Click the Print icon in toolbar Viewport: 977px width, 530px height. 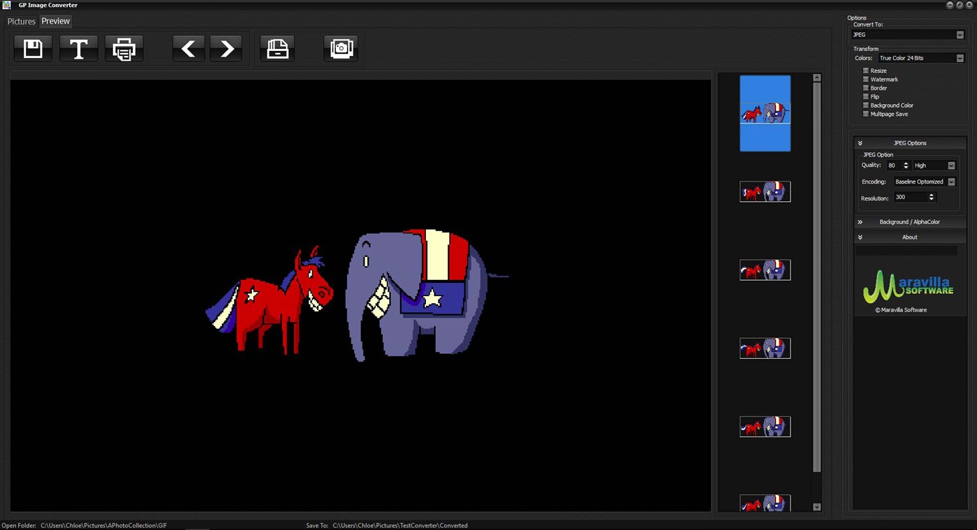click(124, 49)
